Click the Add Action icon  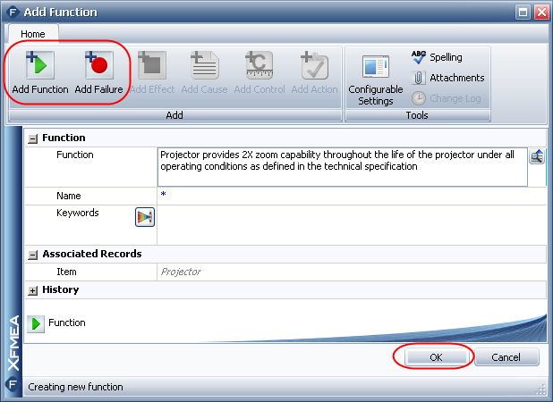[314, 69]
